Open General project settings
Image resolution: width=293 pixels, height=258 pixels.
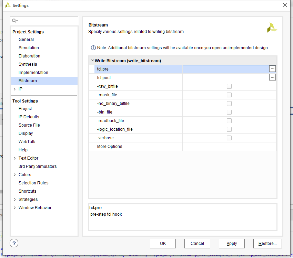pyautogui.click(x=26, y=40)
